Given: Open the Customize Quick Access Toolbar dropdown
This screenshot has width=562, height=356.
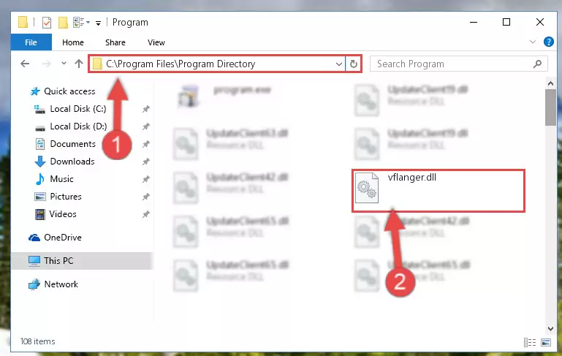Looking at the screenshot, I should [x=98, y=23].
